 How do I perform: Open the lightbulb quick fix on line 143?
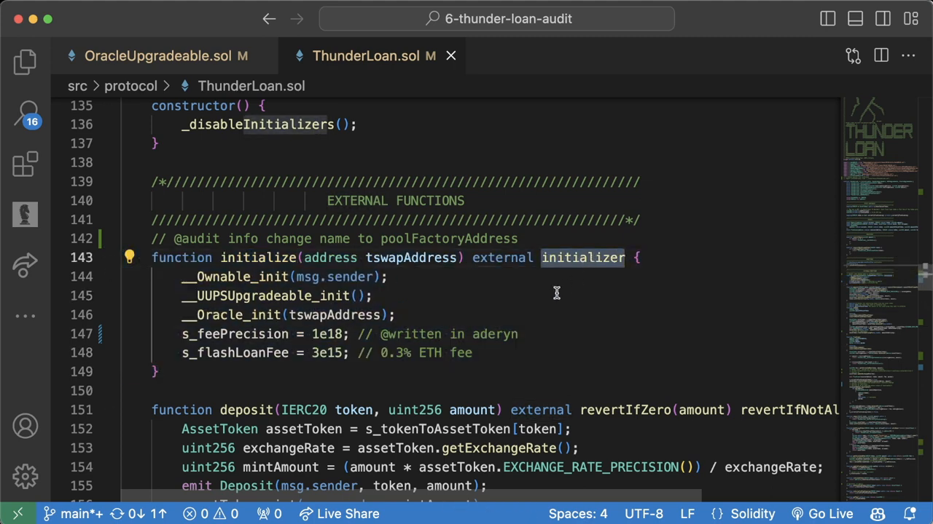129,256
